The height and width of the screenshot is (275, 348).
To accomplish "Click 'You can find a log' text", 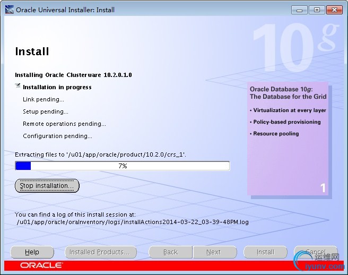I will click(x=75, y=214).
